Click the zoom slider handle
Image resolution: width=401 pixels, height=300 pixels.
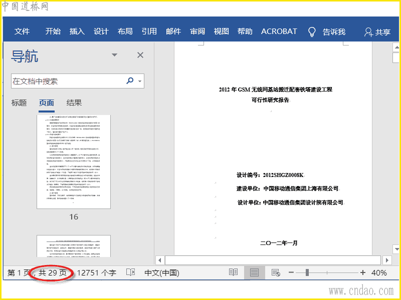[307, 272]
